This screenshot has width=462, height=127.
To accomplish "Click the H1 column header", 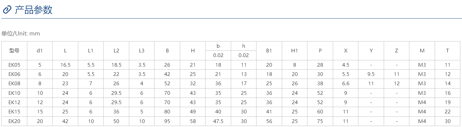I will coord(294,51).
